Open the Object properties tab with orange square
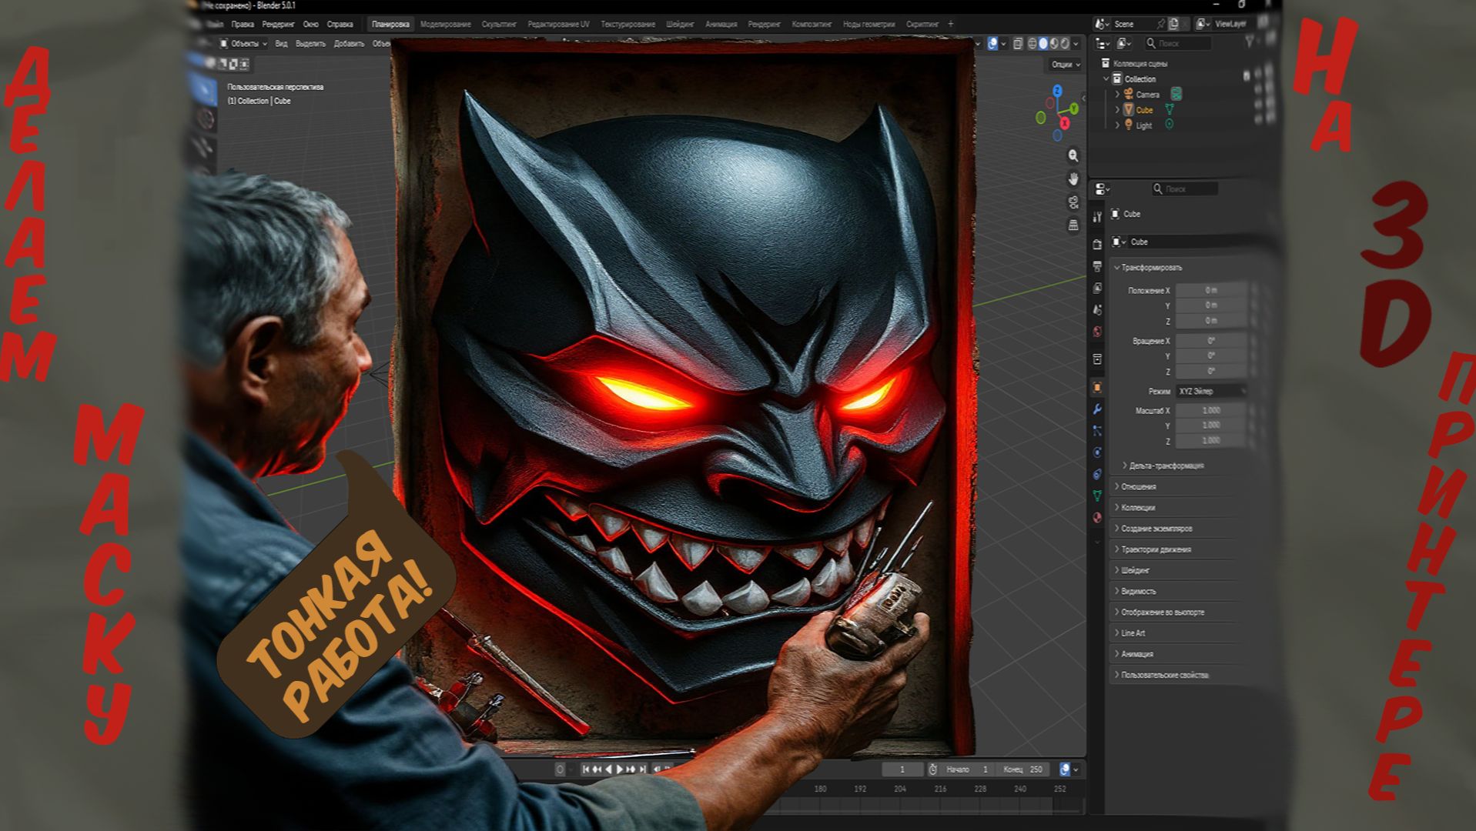 (x=1097, y=387)
